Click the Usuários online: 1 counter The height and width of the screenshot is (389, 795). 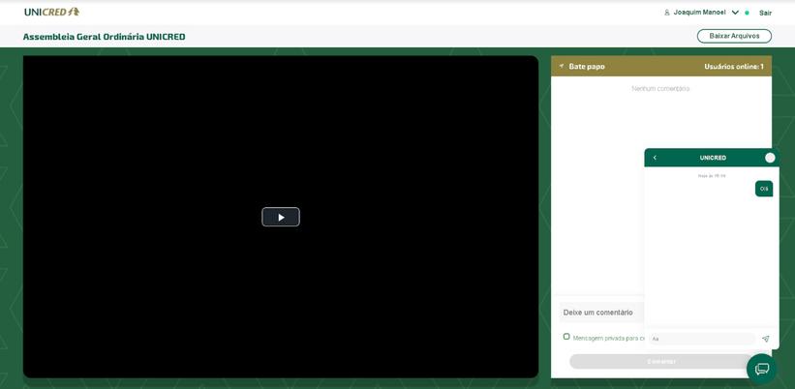click(x=734, y=67)
